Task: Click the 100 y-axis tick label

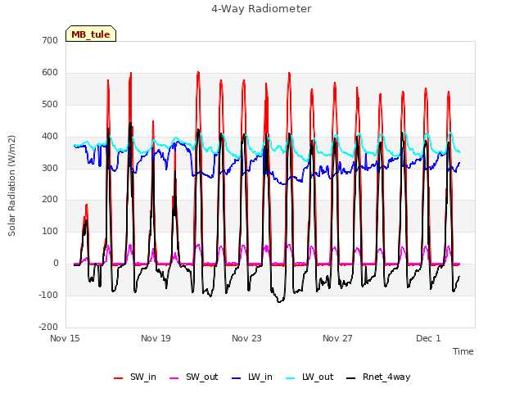Action: pyautogui.click(x=50, y=231)
